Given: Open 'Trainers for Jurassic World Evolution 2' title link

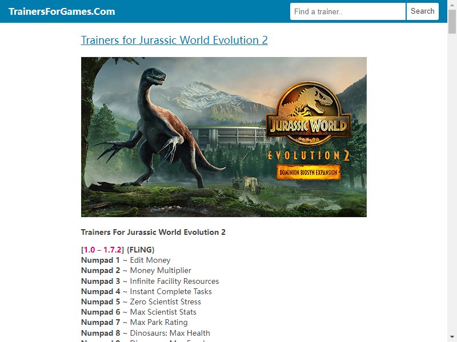Looking at the screenshot, I should (x=174, y=40).
